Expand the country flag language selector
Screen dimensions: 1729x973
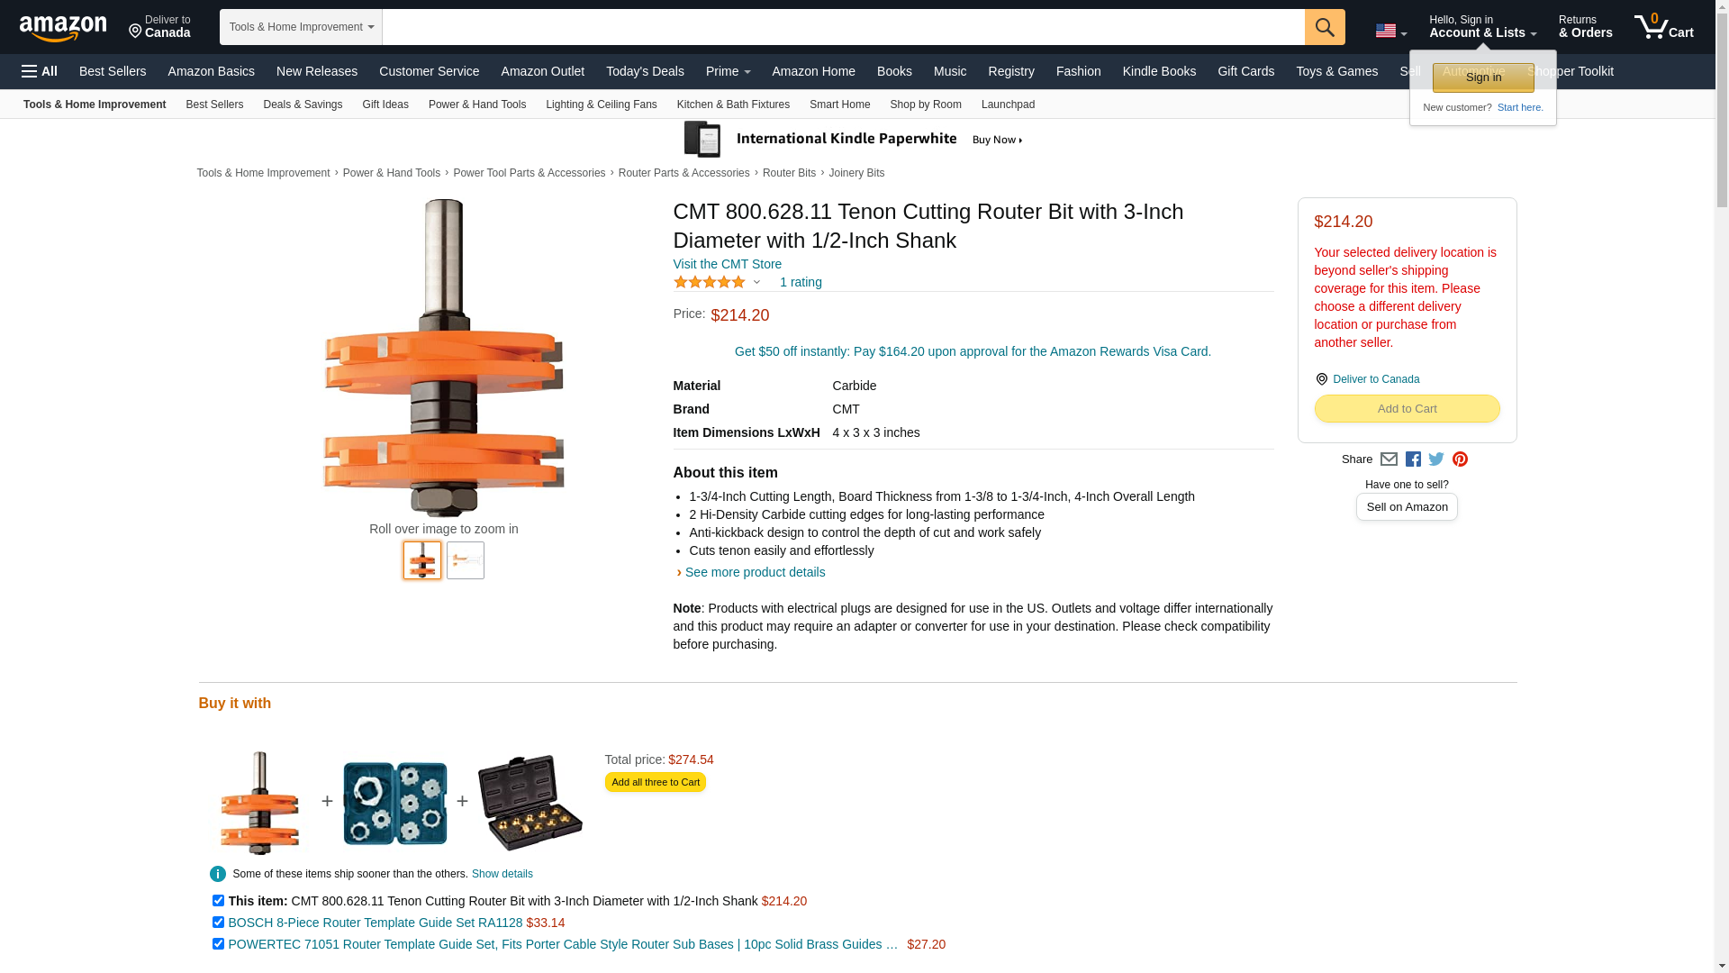click(1390, 32)
